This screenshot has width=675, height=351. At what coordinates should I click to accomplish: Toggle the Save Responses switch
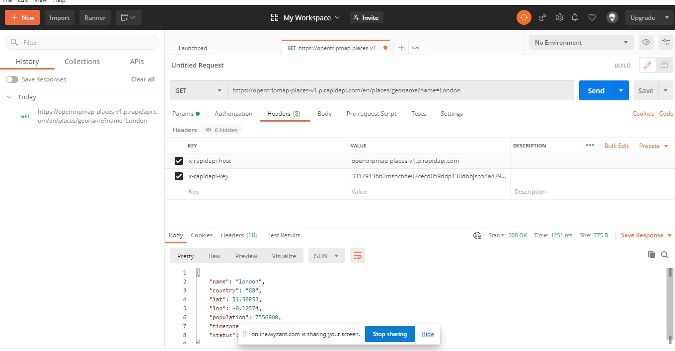[x=12, y=79]
